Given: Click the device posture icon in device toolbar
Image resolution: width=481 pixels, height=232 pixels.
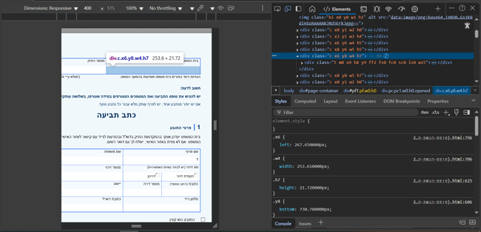Looking at the screenshot, I should [x=231, y=8].
